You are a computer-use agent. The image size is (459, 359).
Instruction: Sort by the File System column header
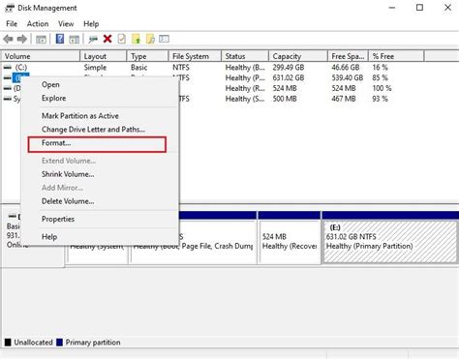click(195, 56)
